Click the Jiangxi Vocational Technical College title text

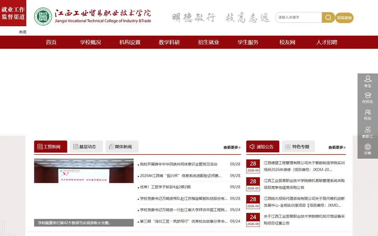(x=103, y=21)
